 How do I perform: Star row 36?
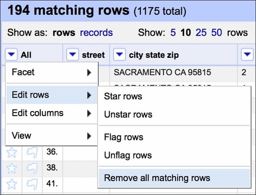pos(12,153)
